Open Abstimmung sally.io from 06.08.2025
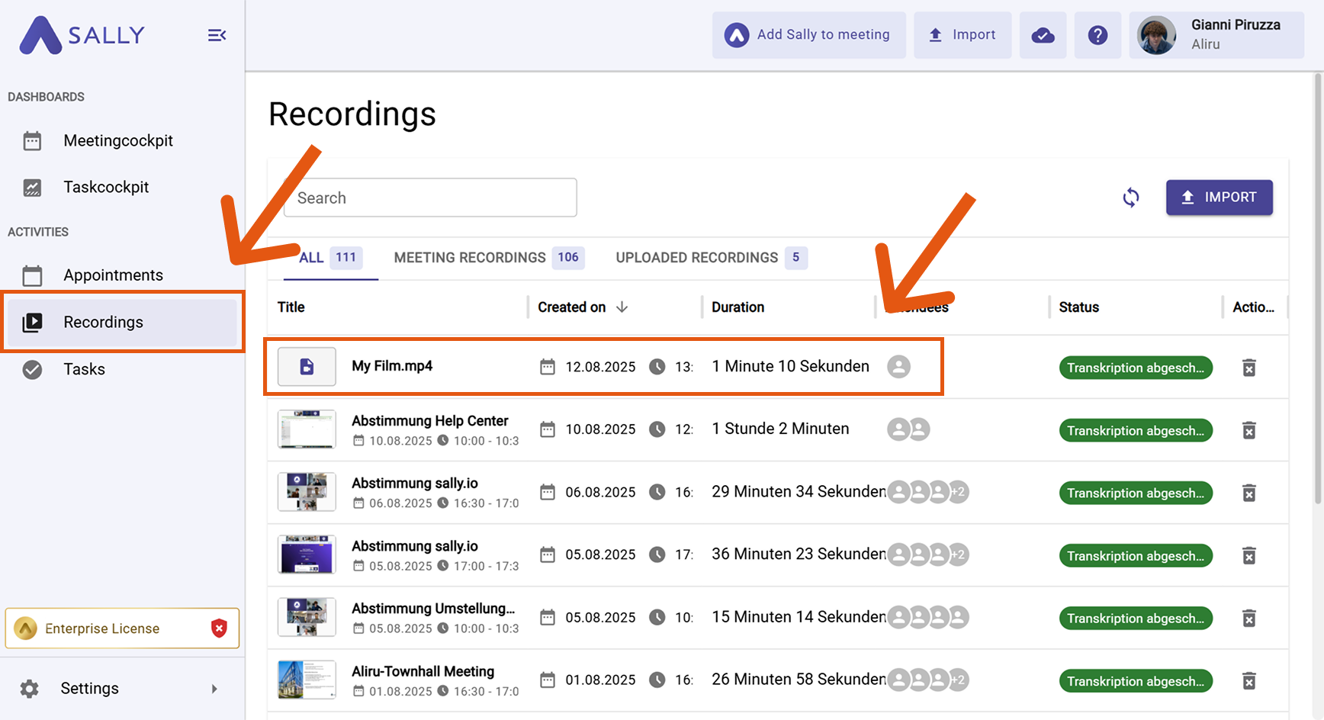The image size is (1324, 720). (x=415, y=484)
